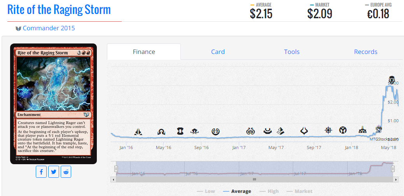Screen dimensions: 404x196
Task: Click the horned Hour of Devastation set symbol
Action: click(304, 131)
